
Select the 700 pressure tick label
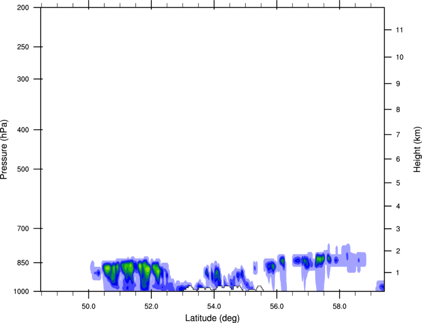23,229
